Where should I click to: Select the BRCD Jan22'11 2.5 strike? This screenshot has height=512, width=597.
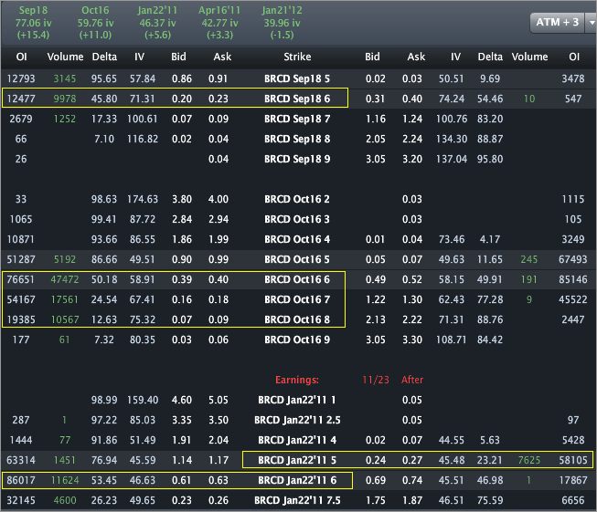297,420
